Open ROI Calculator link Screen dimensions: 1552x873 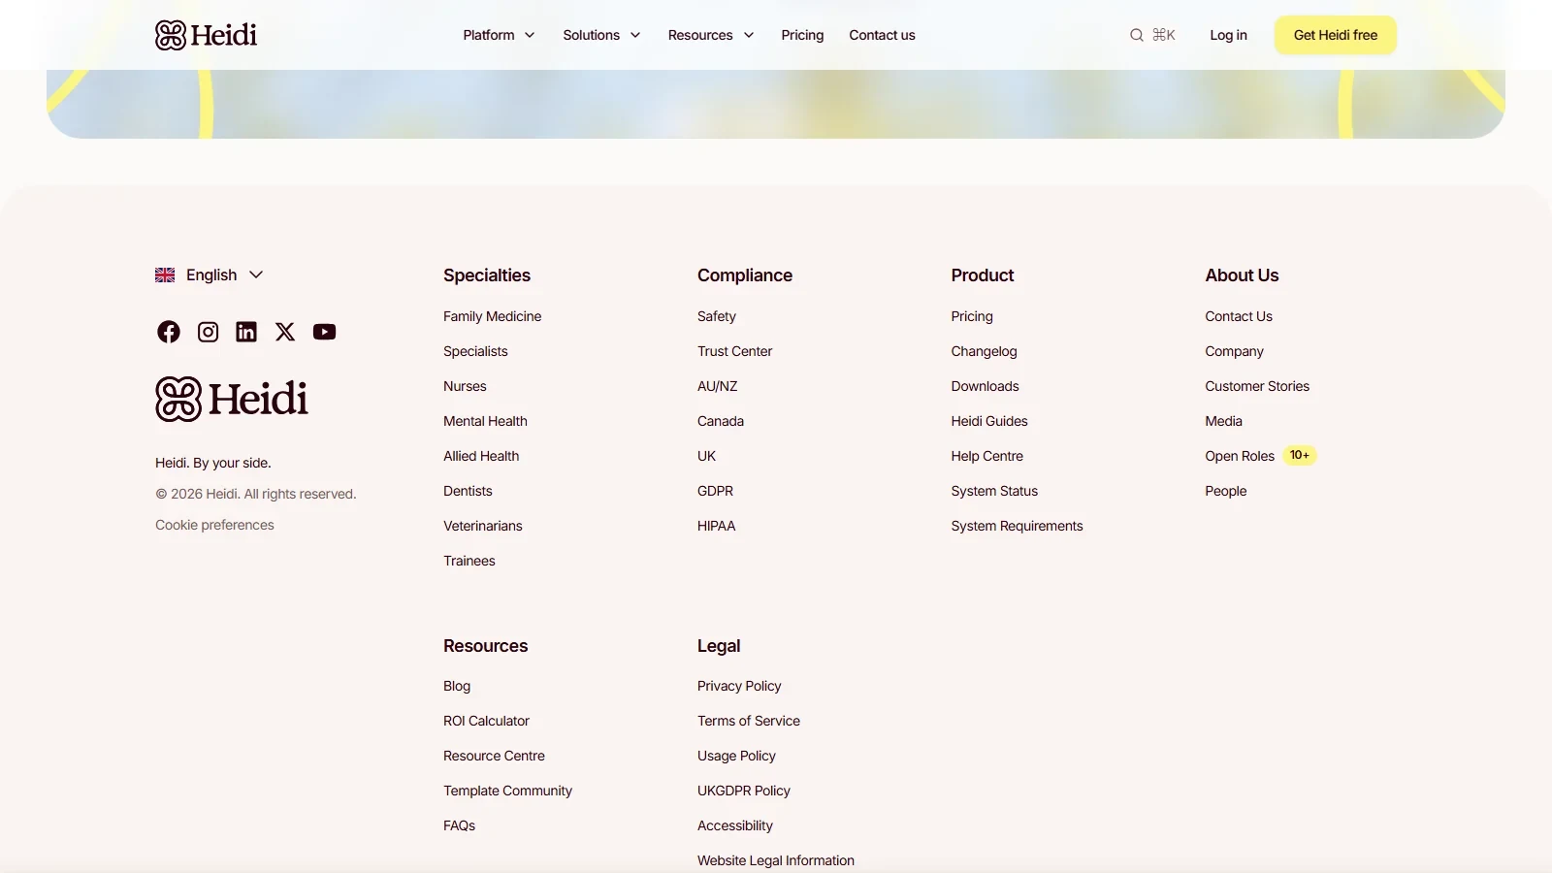click(x=486, y=721)
